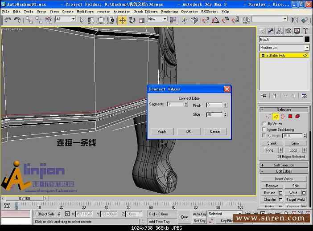
Task: Open the Motion command panel tab
Action: [x=288, y=31]
